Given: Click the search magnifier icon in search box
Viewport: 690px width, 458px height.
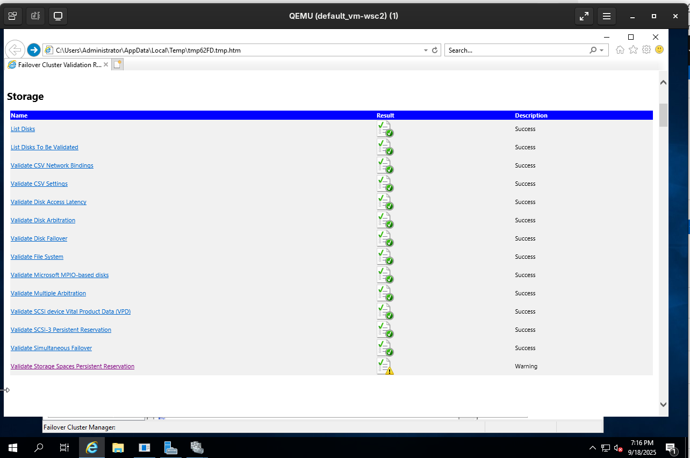Looking at the screenshot, I should pos(593,50).
